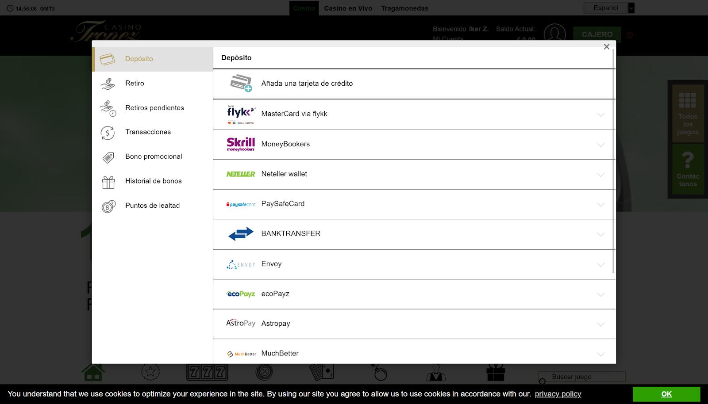Image resolution: width=708 pixels, height=404 pixels.
Task: Click the Casino Tropez logo
Action: 106,32
